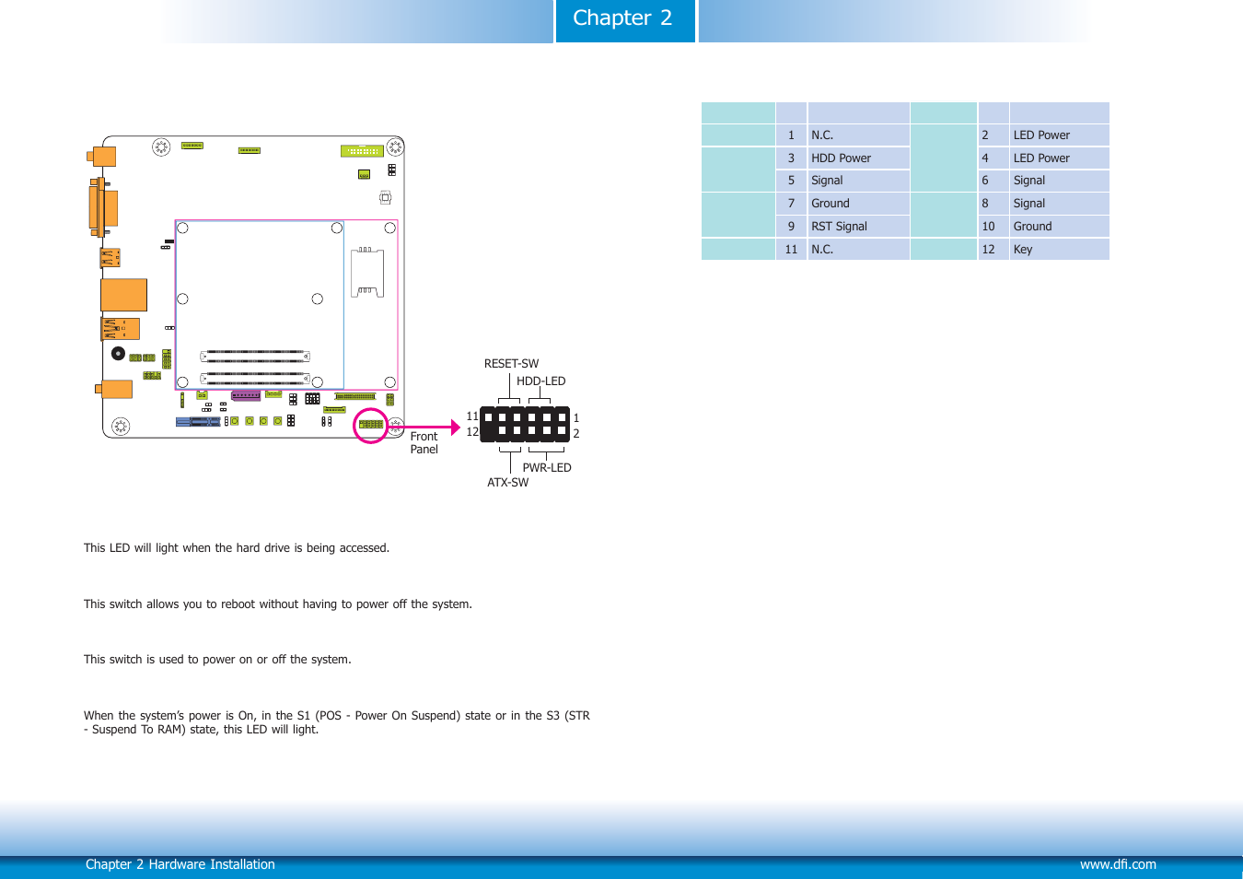Select the HDD Power table cell
Viewport: 1243px width, 879px height.
coord(858,158)
